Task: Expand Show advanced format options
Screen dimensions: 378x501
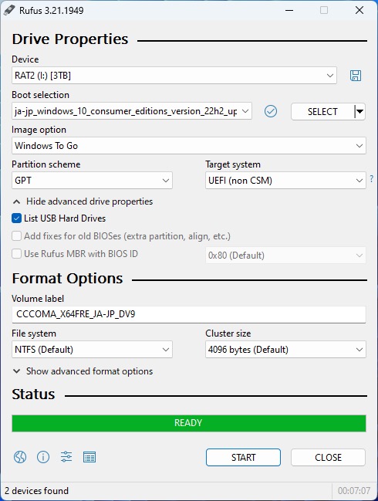Action: 83,371
